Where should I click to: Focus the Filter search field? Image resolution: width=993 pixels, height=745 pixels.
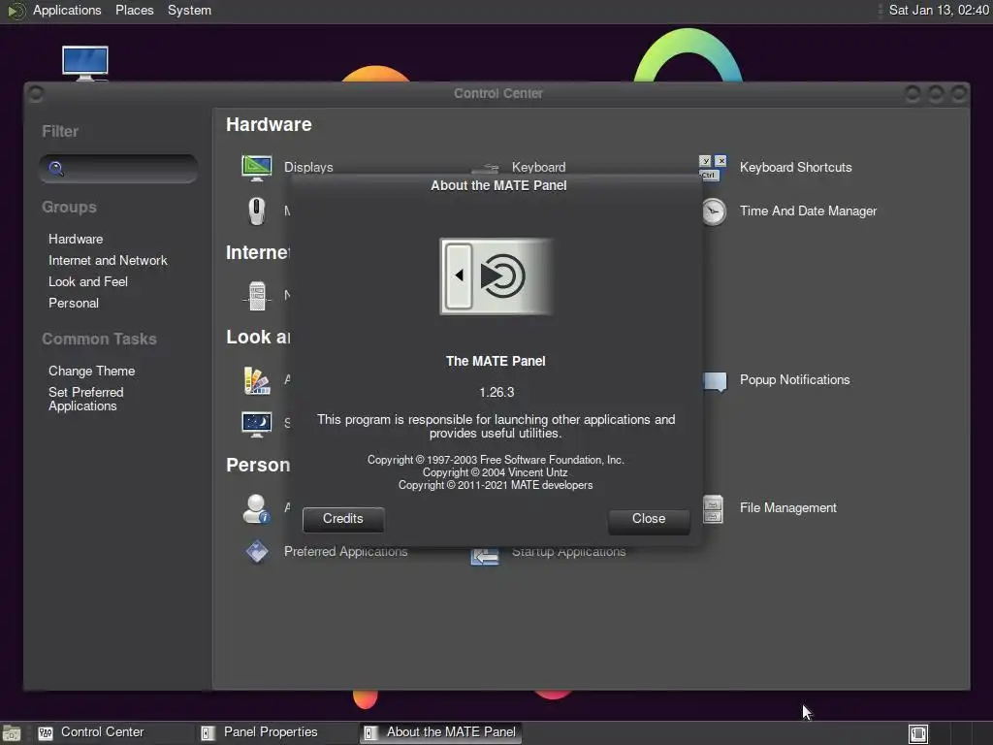coord(118,169)
